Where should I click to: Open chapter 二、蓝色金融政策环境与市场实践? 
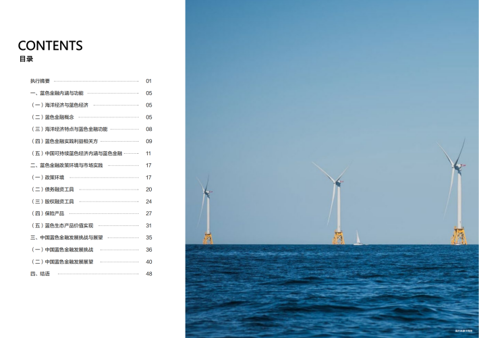[x=67, y=165]
